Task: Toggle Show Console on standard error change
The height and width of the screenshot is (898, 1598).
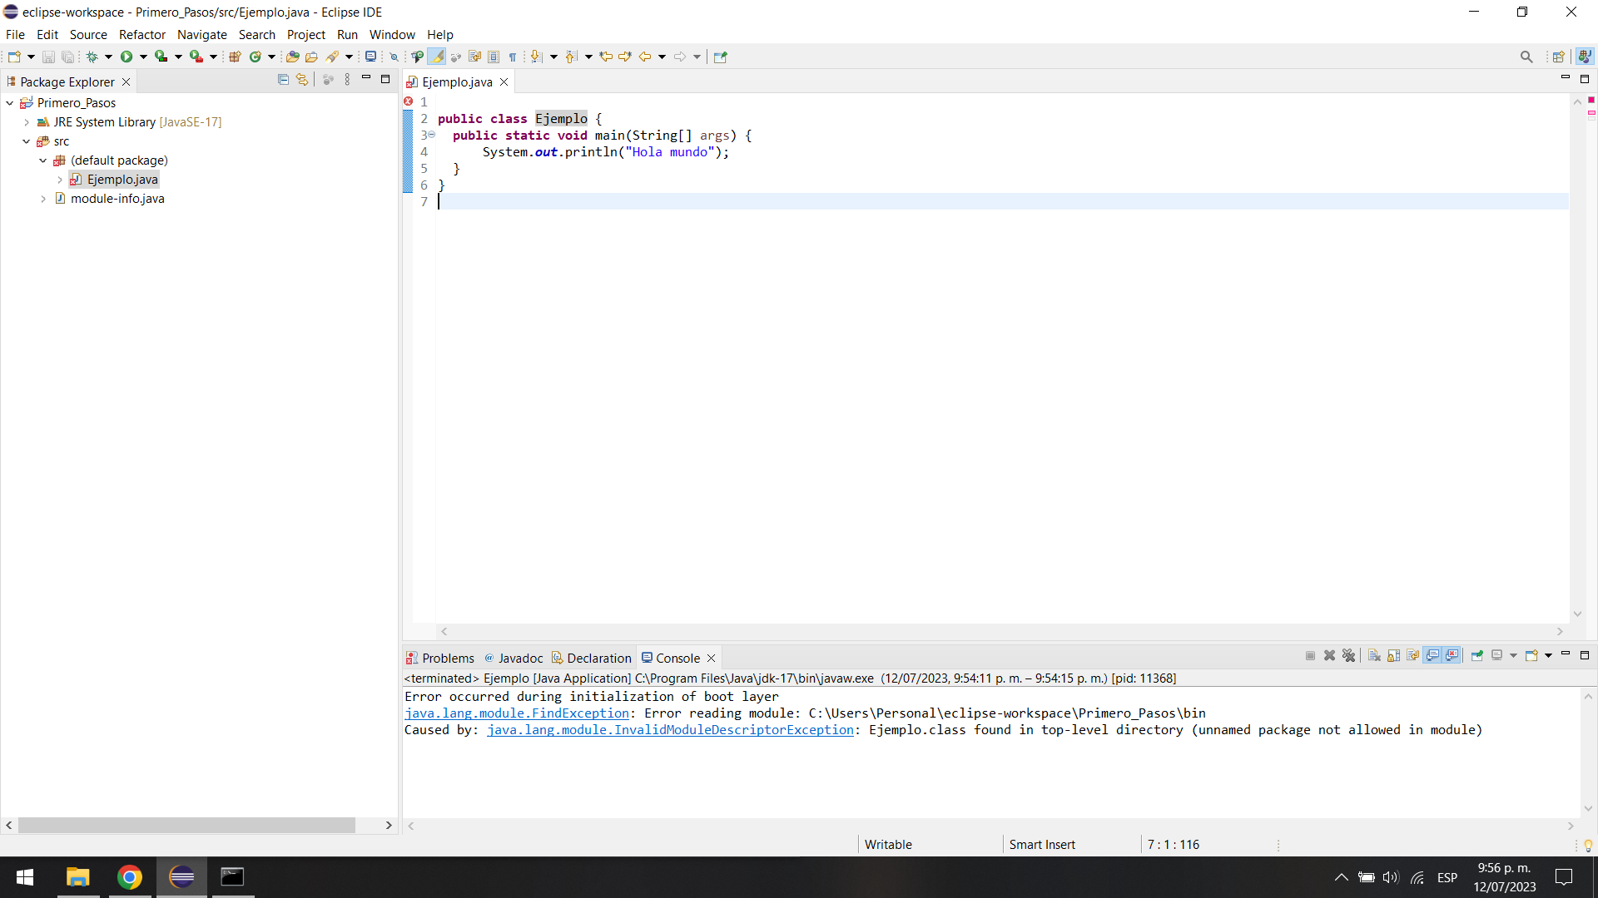Action: [x=1452, y=656]
